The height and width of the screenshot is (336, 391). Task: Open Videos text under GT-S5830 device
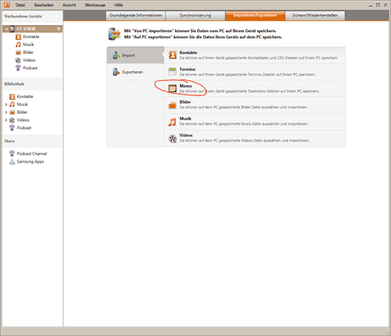tap(29, 60)
